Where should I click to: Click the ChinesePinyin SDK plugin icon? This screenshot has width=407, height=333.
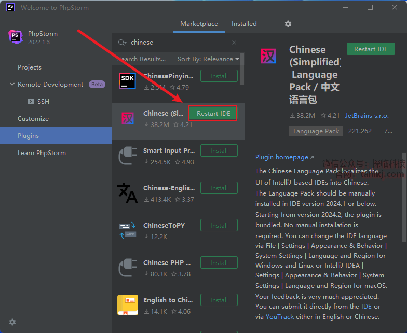click(128, 81)
